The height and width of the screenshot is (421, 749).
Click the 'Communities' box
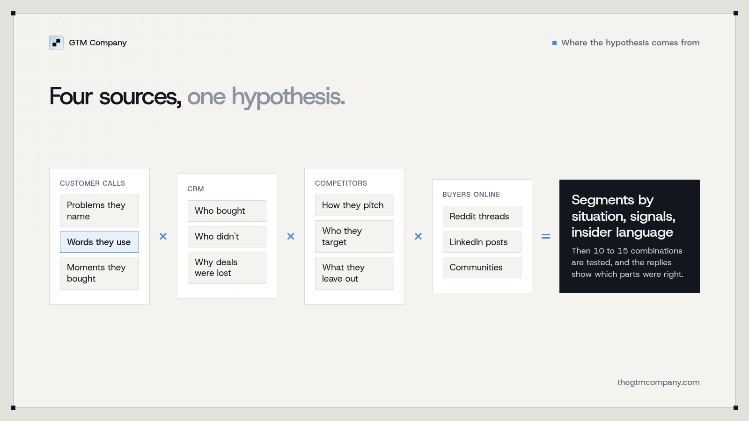pos(482,268)
